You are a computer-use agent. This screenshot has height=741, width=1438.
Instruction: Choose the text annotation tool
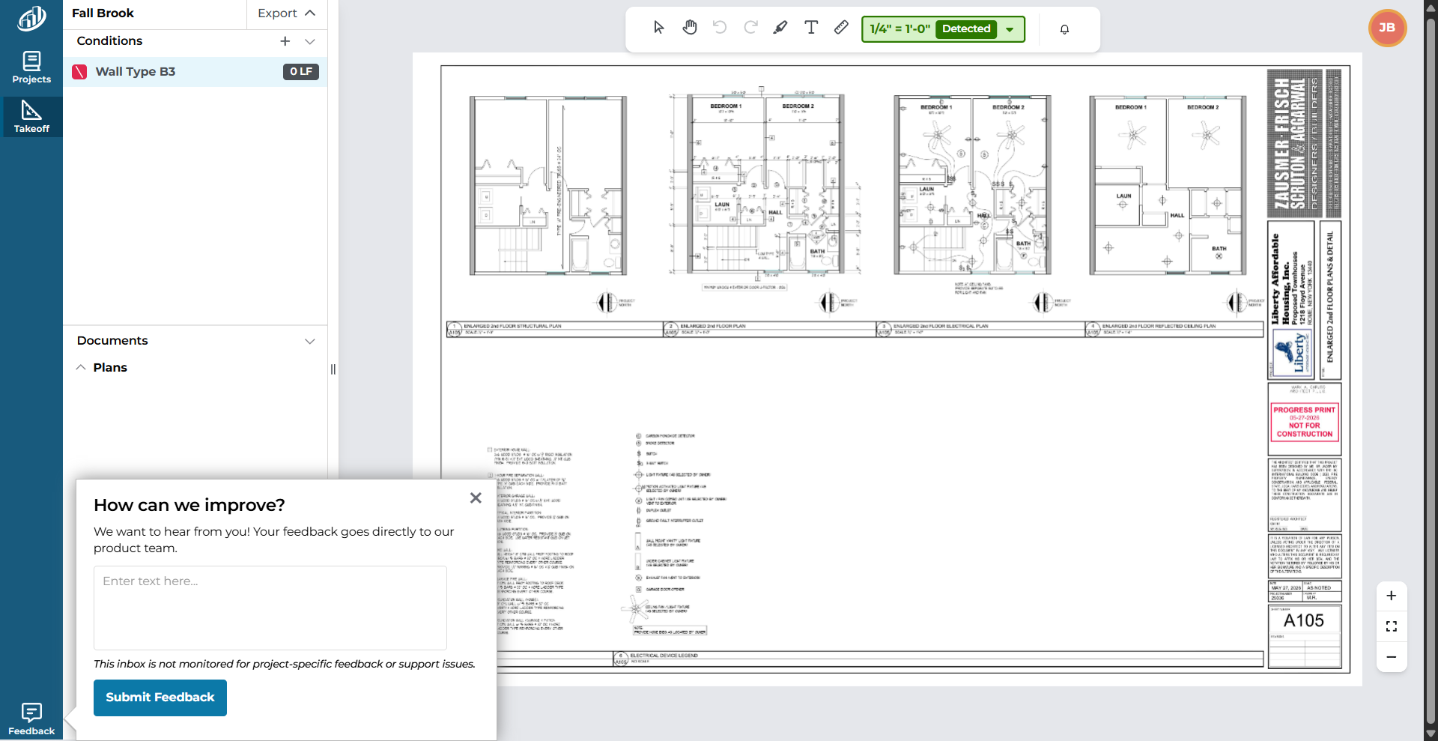tap(811, 28)
